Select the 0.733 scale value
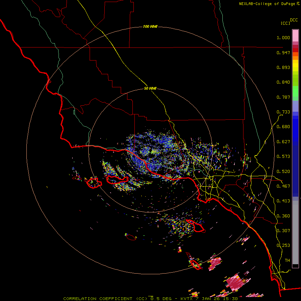The width and height of the screenshot is (301, 301). click(x=283, y=112)
